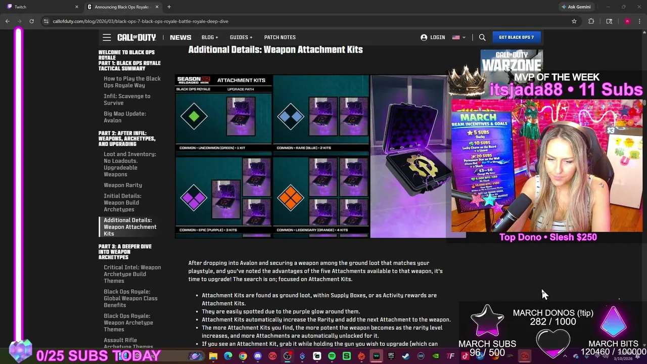Click the browser forward arrow

click(x=20, y=21)
